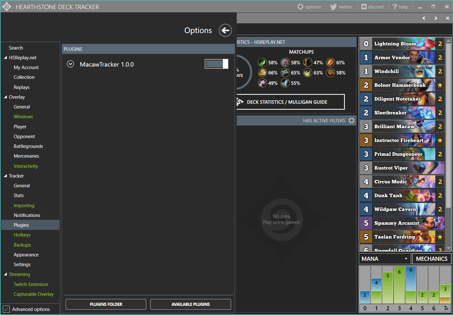
Task: Open the Replays options page
Action: point(21,87)
